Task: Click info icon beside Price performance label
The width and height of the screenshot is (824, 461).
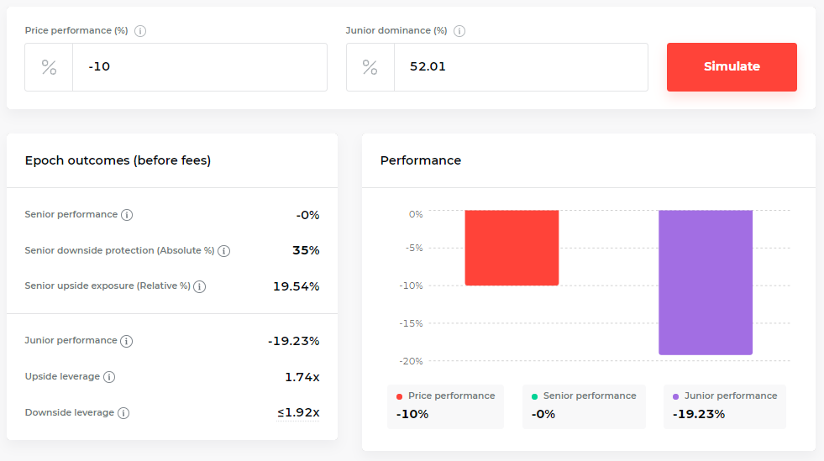Action: pos(139,31)
